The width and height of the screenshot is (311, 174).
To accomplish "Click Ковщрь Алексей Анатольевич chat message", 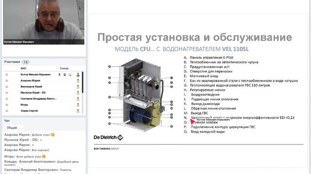I will pos(42,163).
